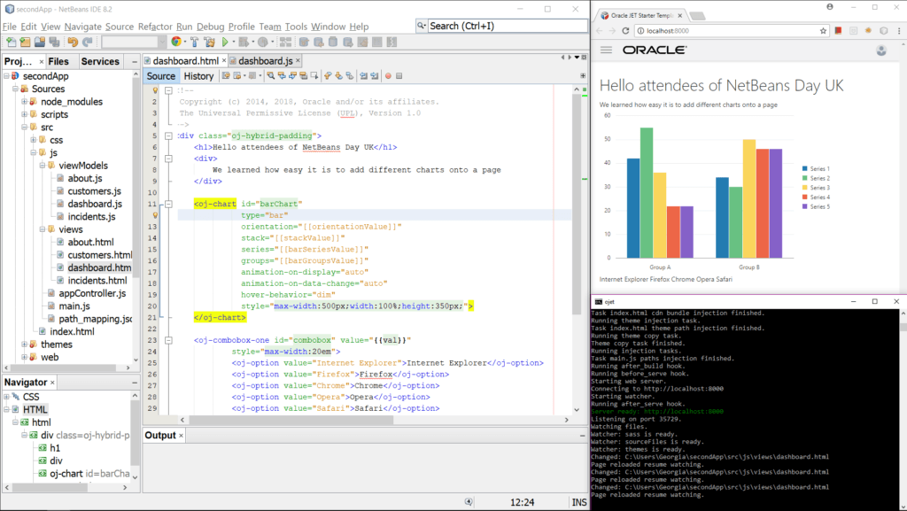
Task: Start macro recording in the editor toolbar
Action: pyautogui.click(x=388, y=76)
